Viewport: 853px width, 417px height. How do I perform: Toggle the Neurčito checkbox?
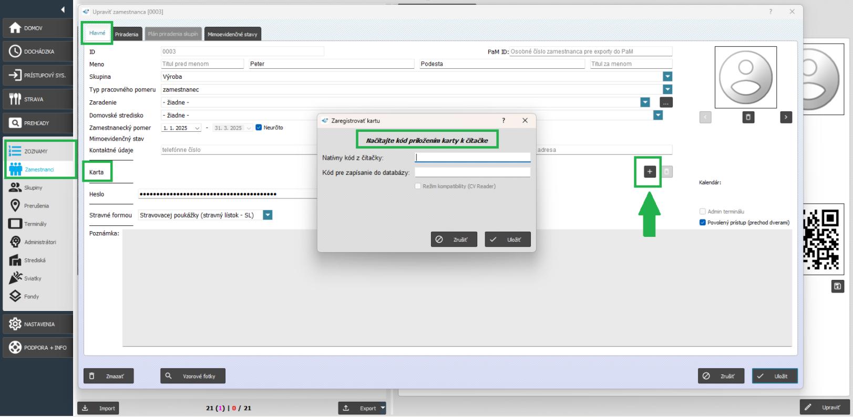(259, 128)
